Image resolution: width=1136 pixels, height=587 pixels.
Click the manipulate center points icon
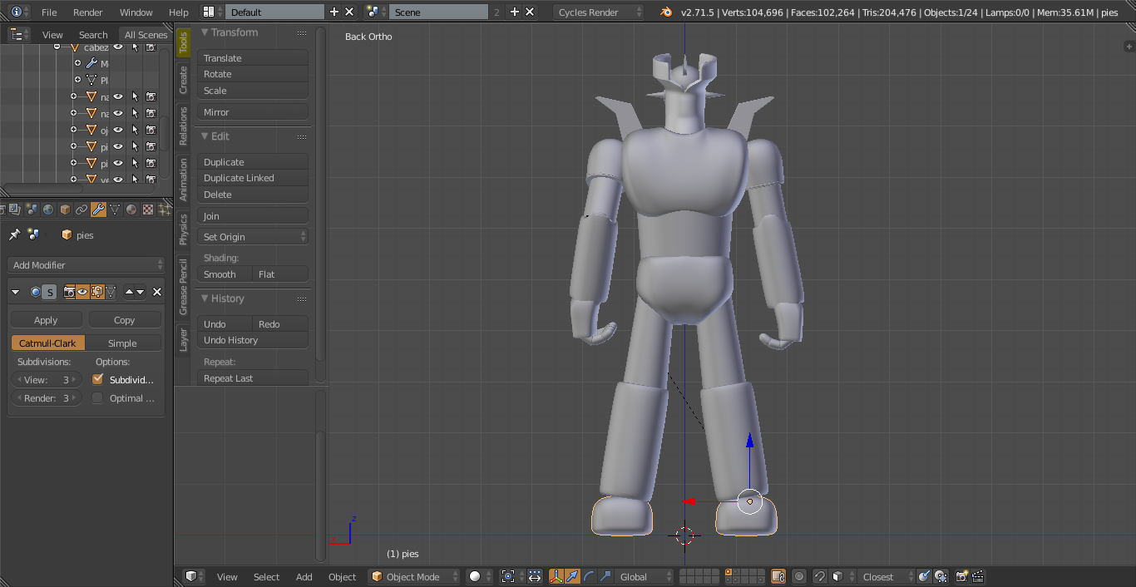click(x=535, y=576)
